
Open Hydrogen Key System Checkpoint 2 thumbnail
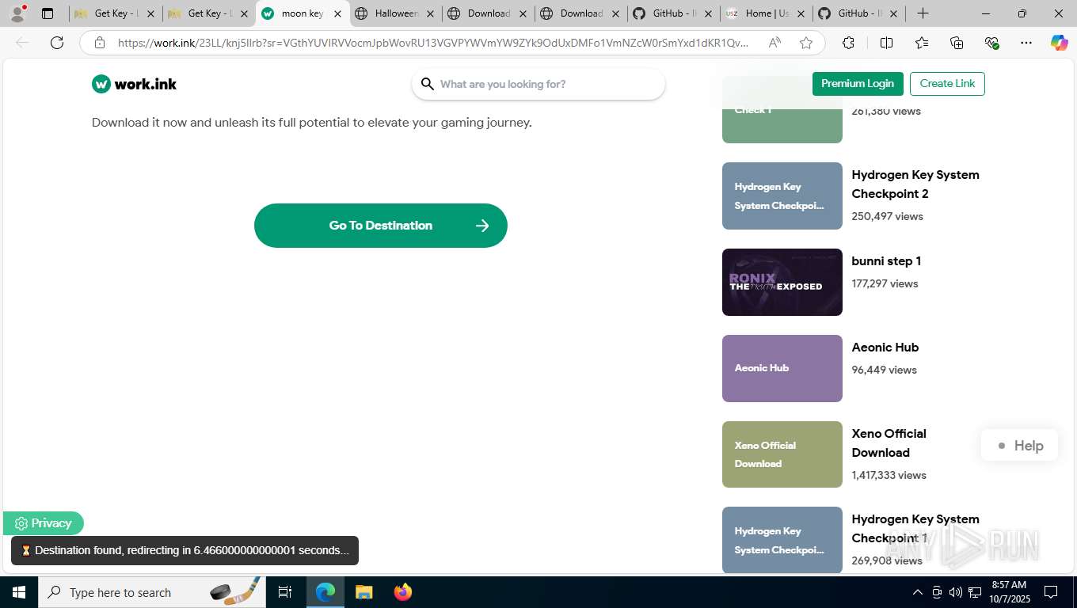click(x=782, y=196)
